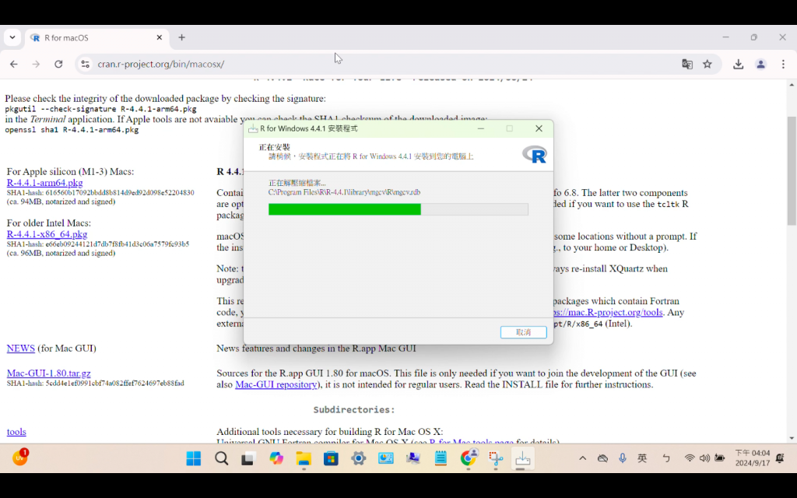Open File Explorer from taskbar
The image size is (797, 498).
click(x=304, y=458)
